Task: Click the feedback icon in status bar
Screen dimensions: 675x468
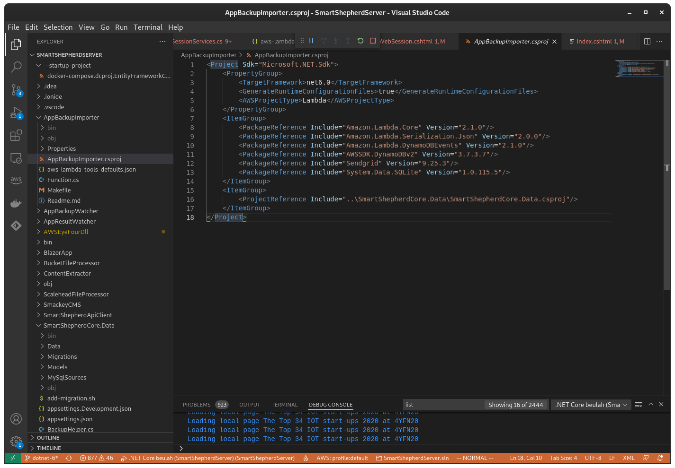Action: tap(646, 458)
